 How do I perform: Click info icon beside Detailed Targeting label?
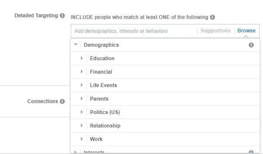(62, 16)
